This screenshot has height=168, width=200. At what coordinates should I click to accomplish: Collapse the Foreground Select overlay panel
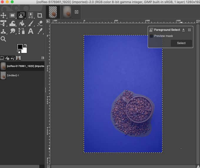[x=184, y=30]
